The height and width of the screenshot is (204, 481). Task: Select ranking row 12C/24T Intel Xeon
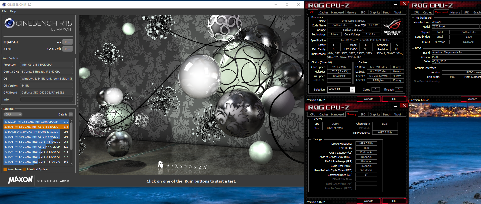[36, 122]
